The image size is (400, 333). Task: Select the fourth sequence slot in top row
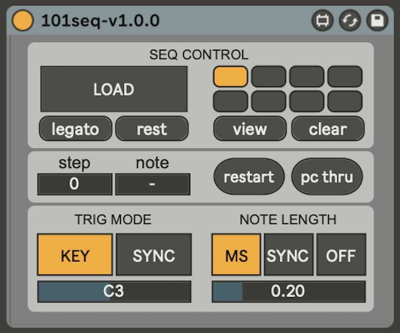point(345,76)
